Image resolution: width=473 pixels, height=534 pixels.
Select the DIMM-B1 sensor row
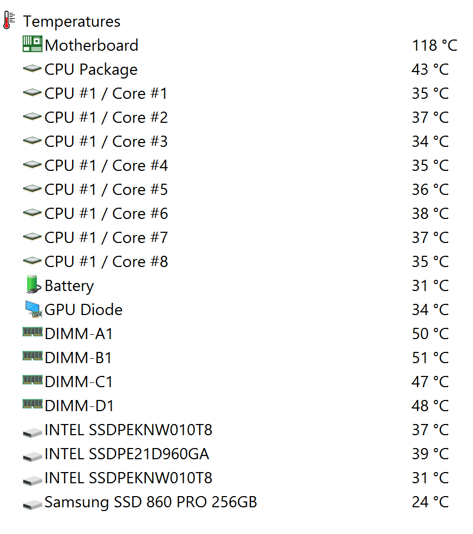pos(78,358)
